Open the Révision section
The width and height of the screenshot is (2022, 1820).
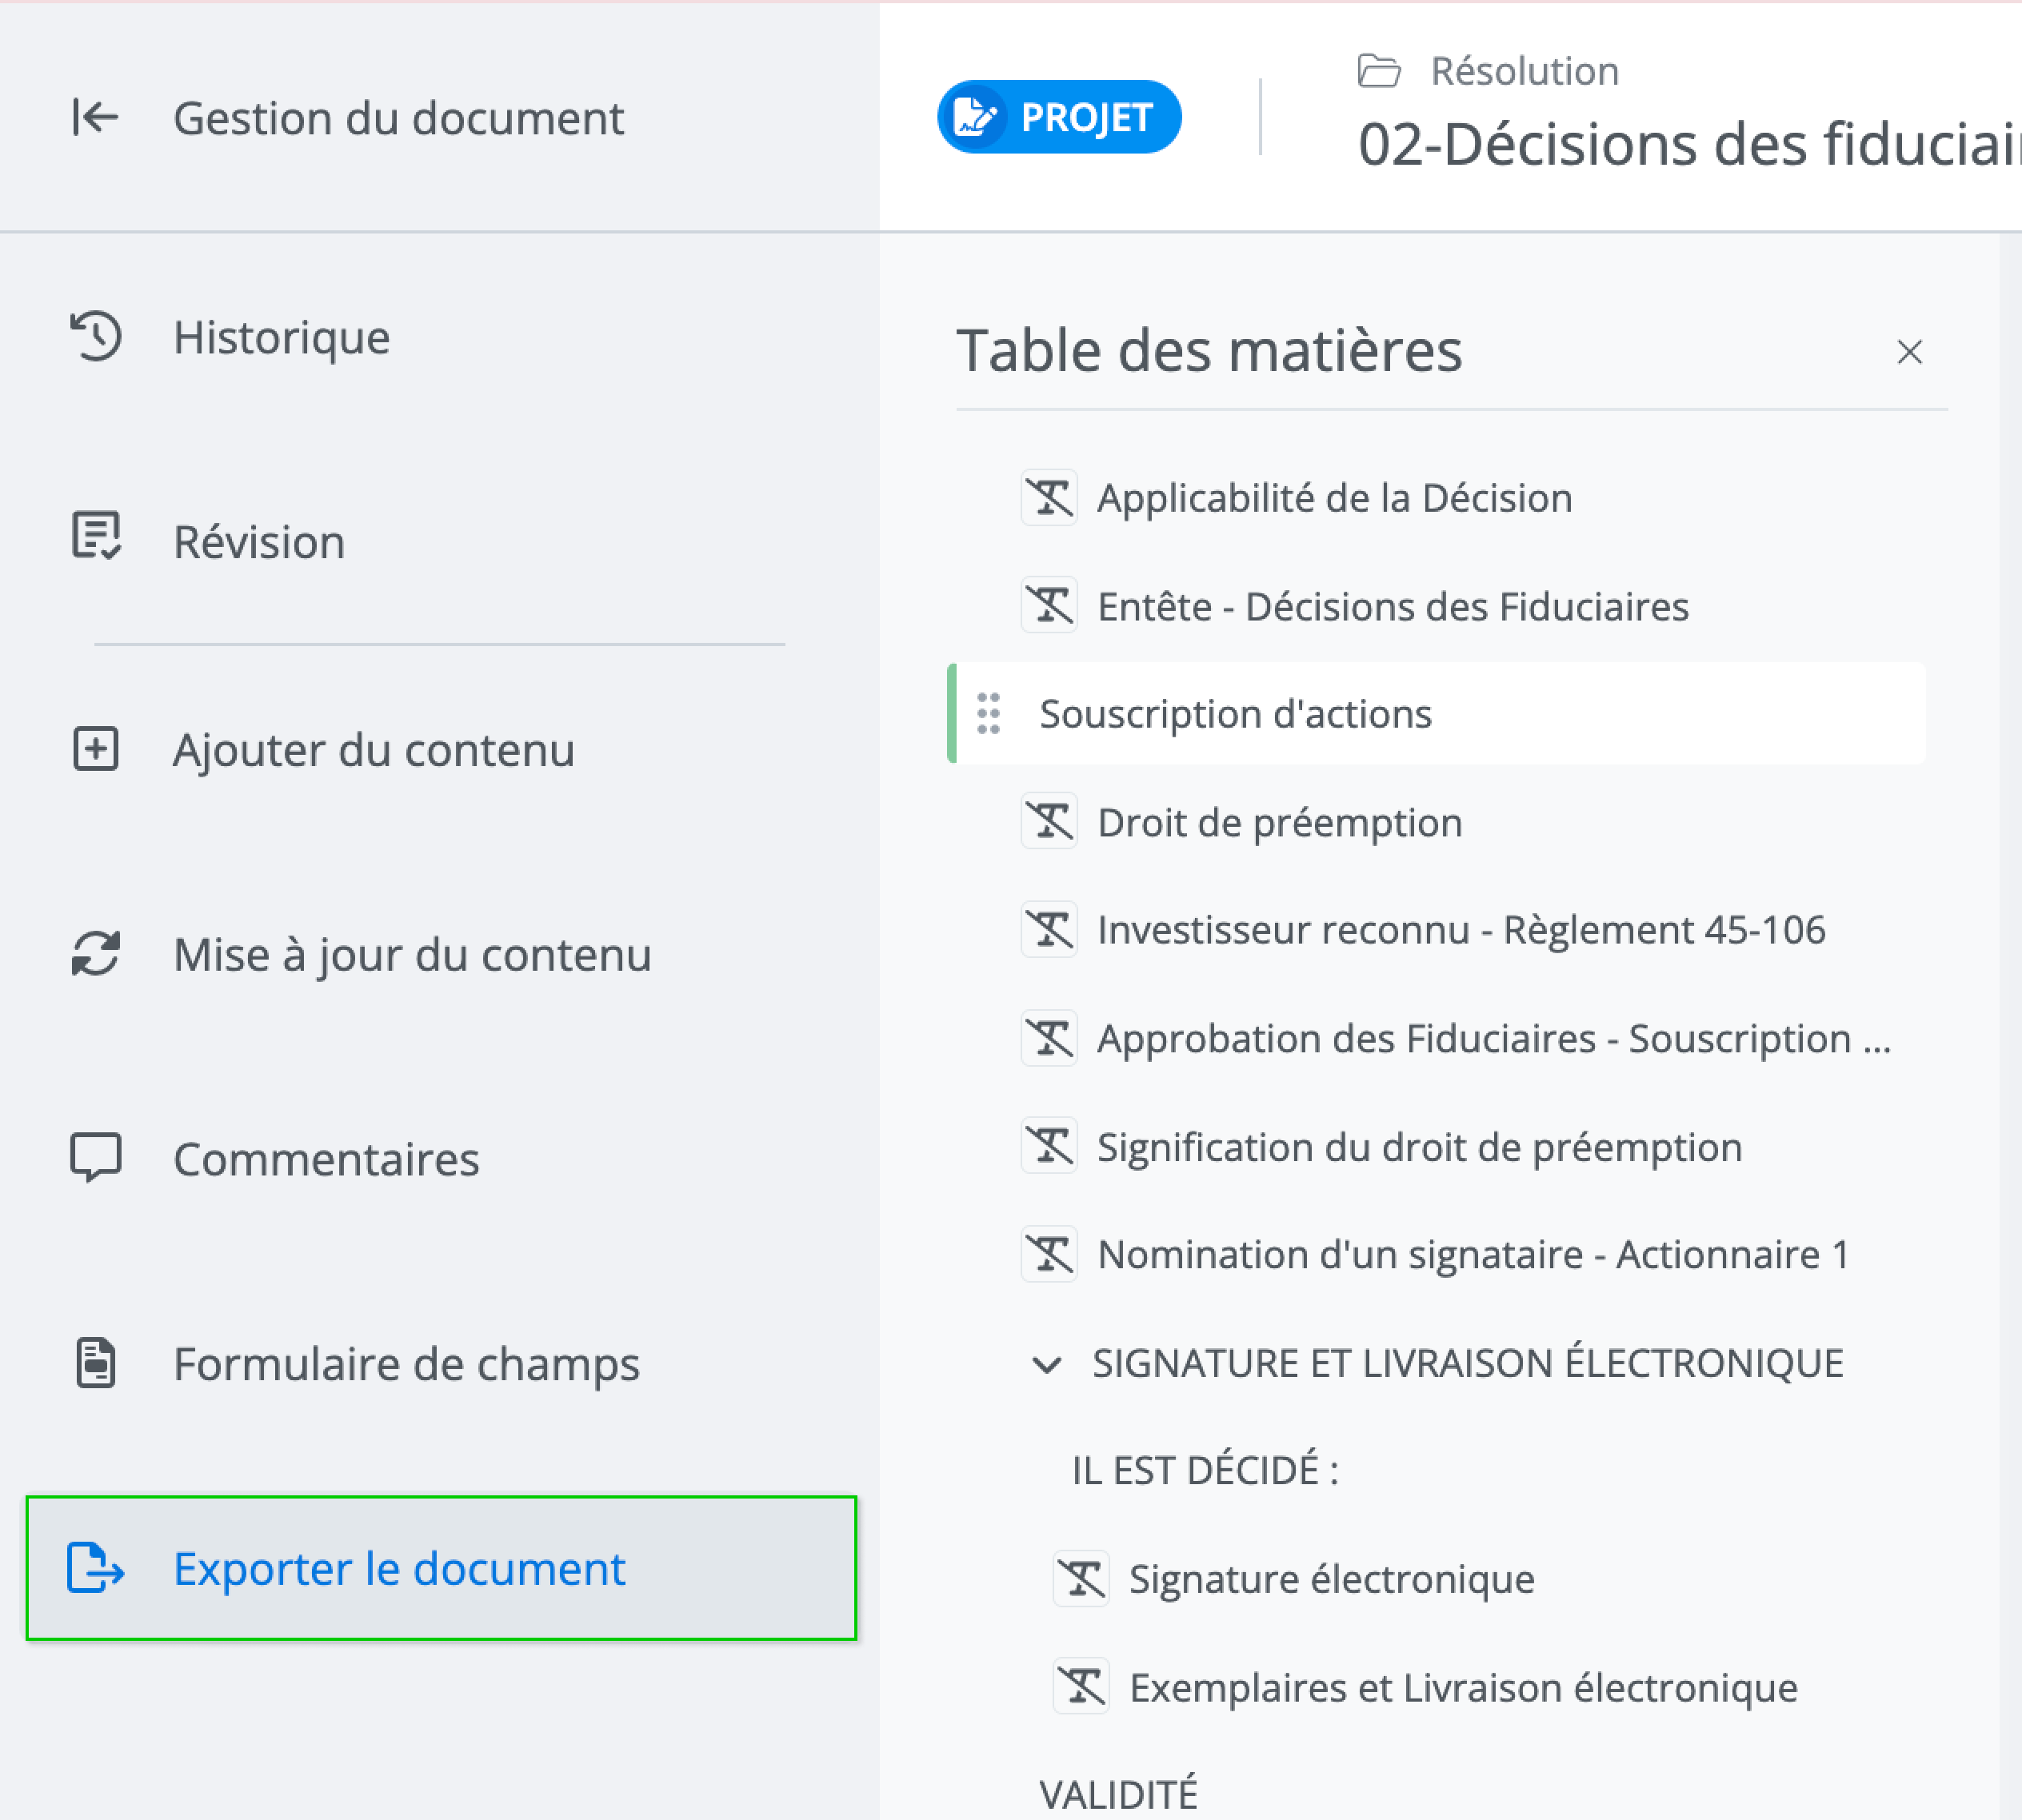coord(258,541)
